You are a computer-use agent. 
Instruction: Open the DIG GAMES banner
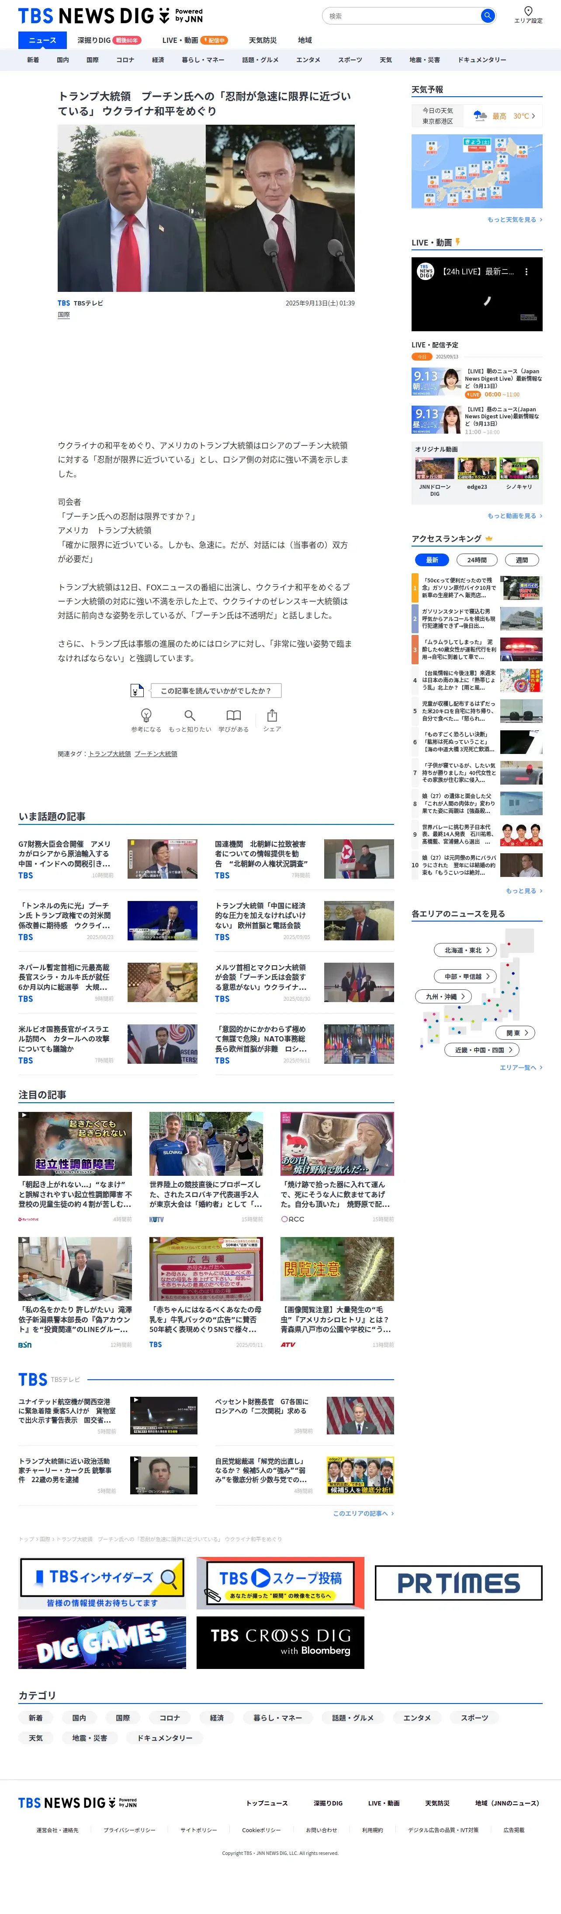102,1643
